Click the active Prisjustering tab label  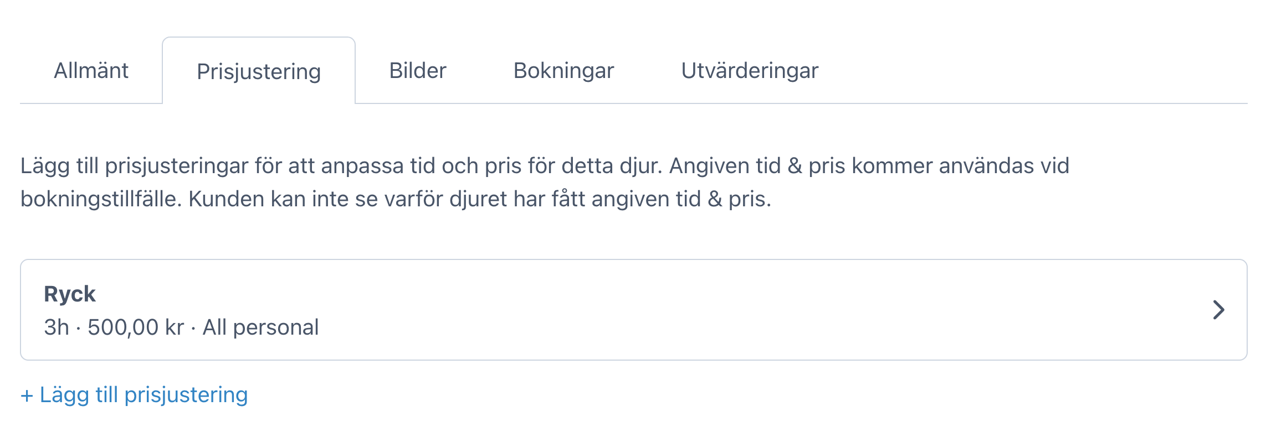click(x=258, y=71)
